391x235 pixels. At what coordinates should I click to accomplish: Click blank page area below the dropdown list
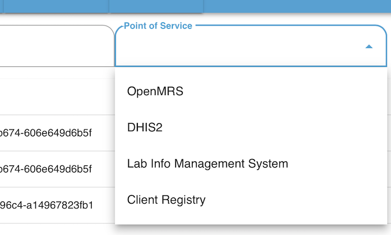[x=251, y=230]
